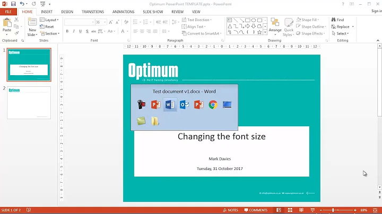Expand Text Direction options

pyautogui.click(x=197, y=20)
